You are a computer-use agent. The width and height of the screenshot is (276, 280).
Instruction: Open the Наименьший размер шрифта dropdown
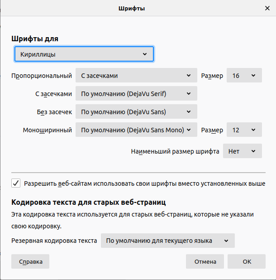point(243,151)
